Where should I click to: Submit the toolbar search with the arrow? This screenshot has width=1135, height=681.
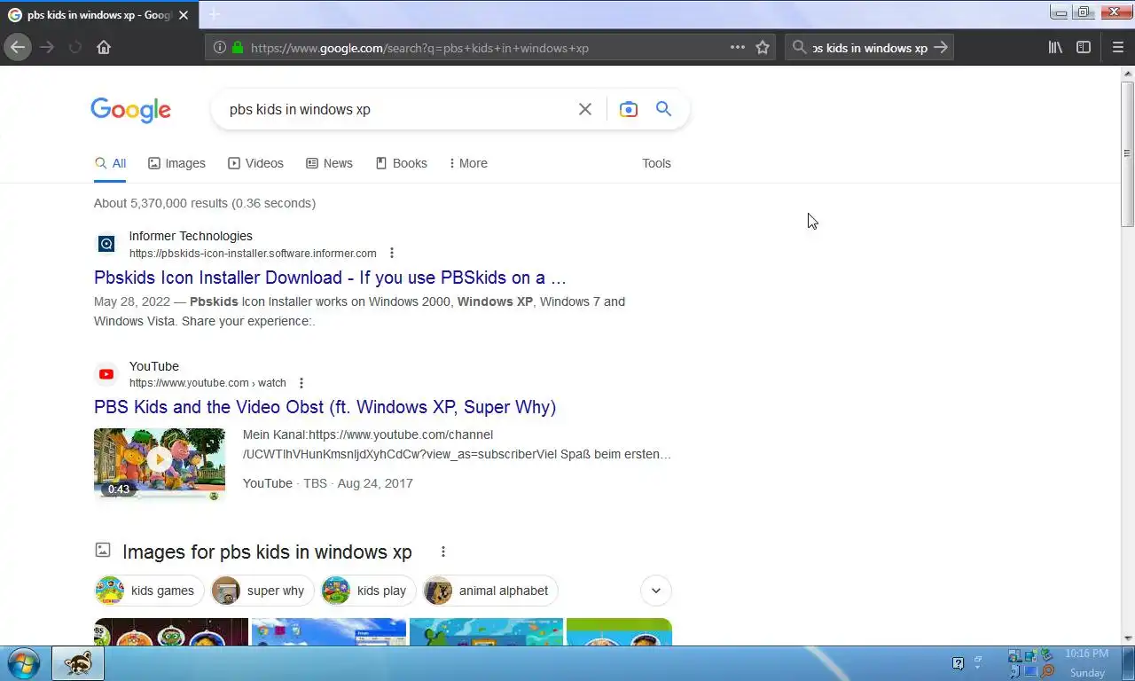click(941, 48)
